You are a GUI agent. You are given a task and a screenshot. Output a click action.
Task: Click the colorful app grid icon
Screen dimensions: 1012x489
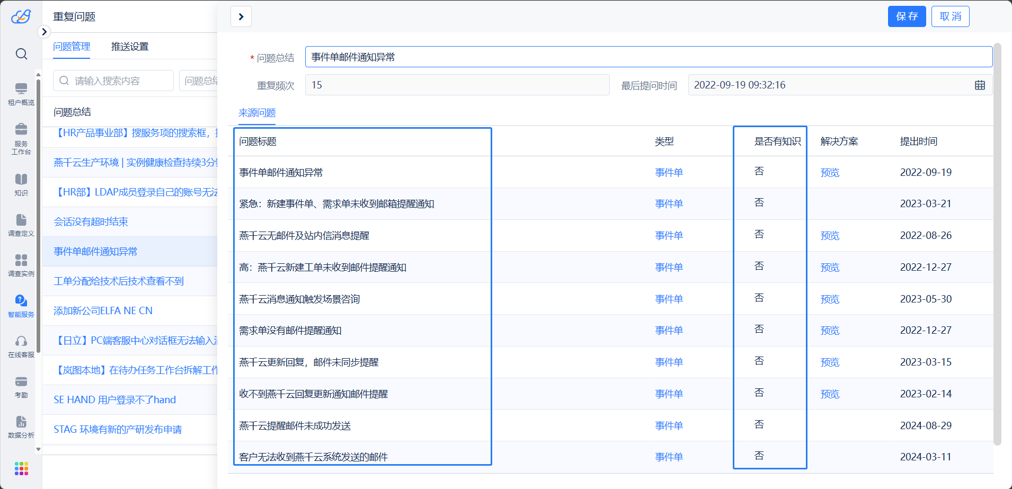21,468
